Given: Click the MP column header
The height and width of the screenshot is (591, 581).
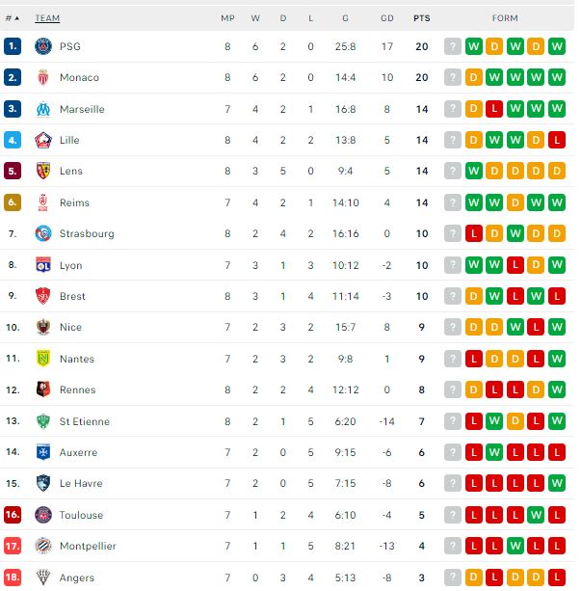Looking at the screenshot, I should point(227,18).
